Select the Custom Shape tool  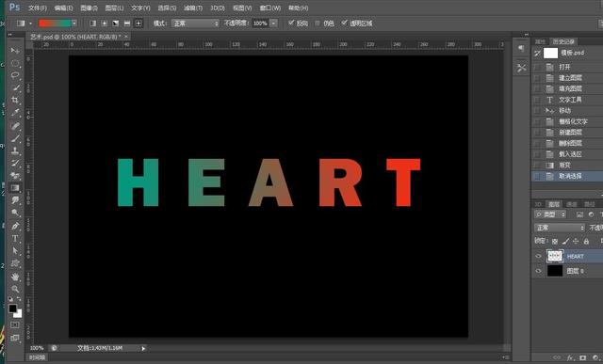pos(15,263)
